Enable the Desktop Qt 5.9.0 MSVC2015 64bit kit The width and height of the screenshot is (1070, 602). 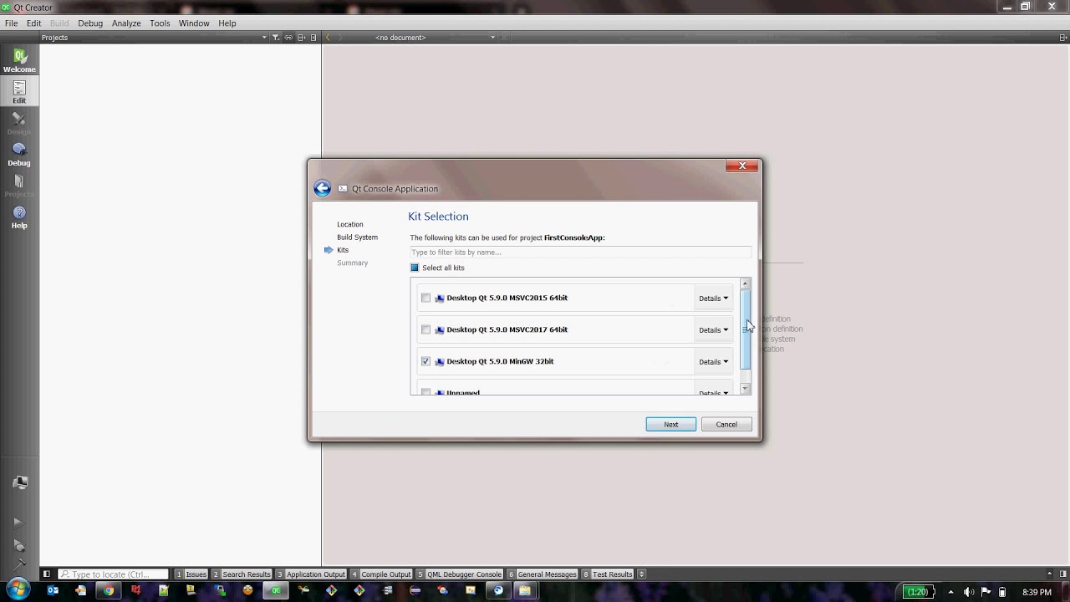pyautogui.click(x=426, y=298)
